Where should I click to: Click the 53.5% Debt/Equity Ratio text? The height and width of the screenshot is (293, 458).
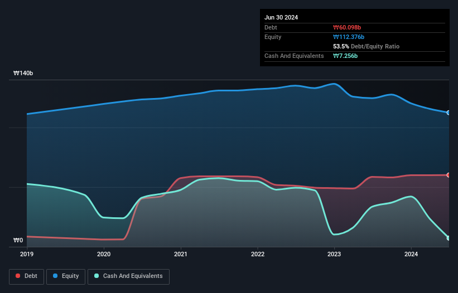click(367, 46)
